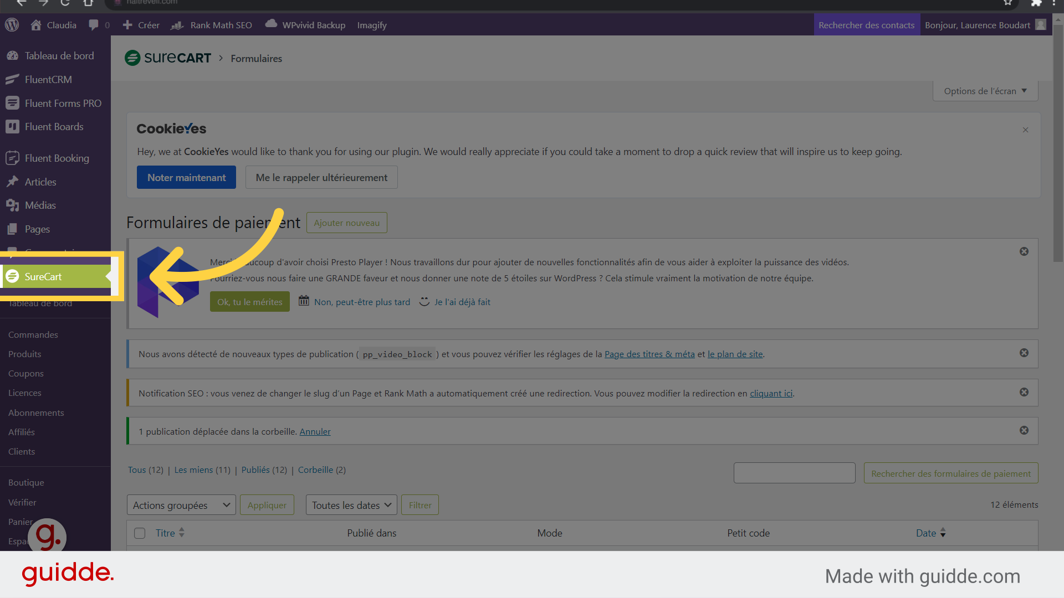Click Je l'ai déjà fait link

point(462,302)
